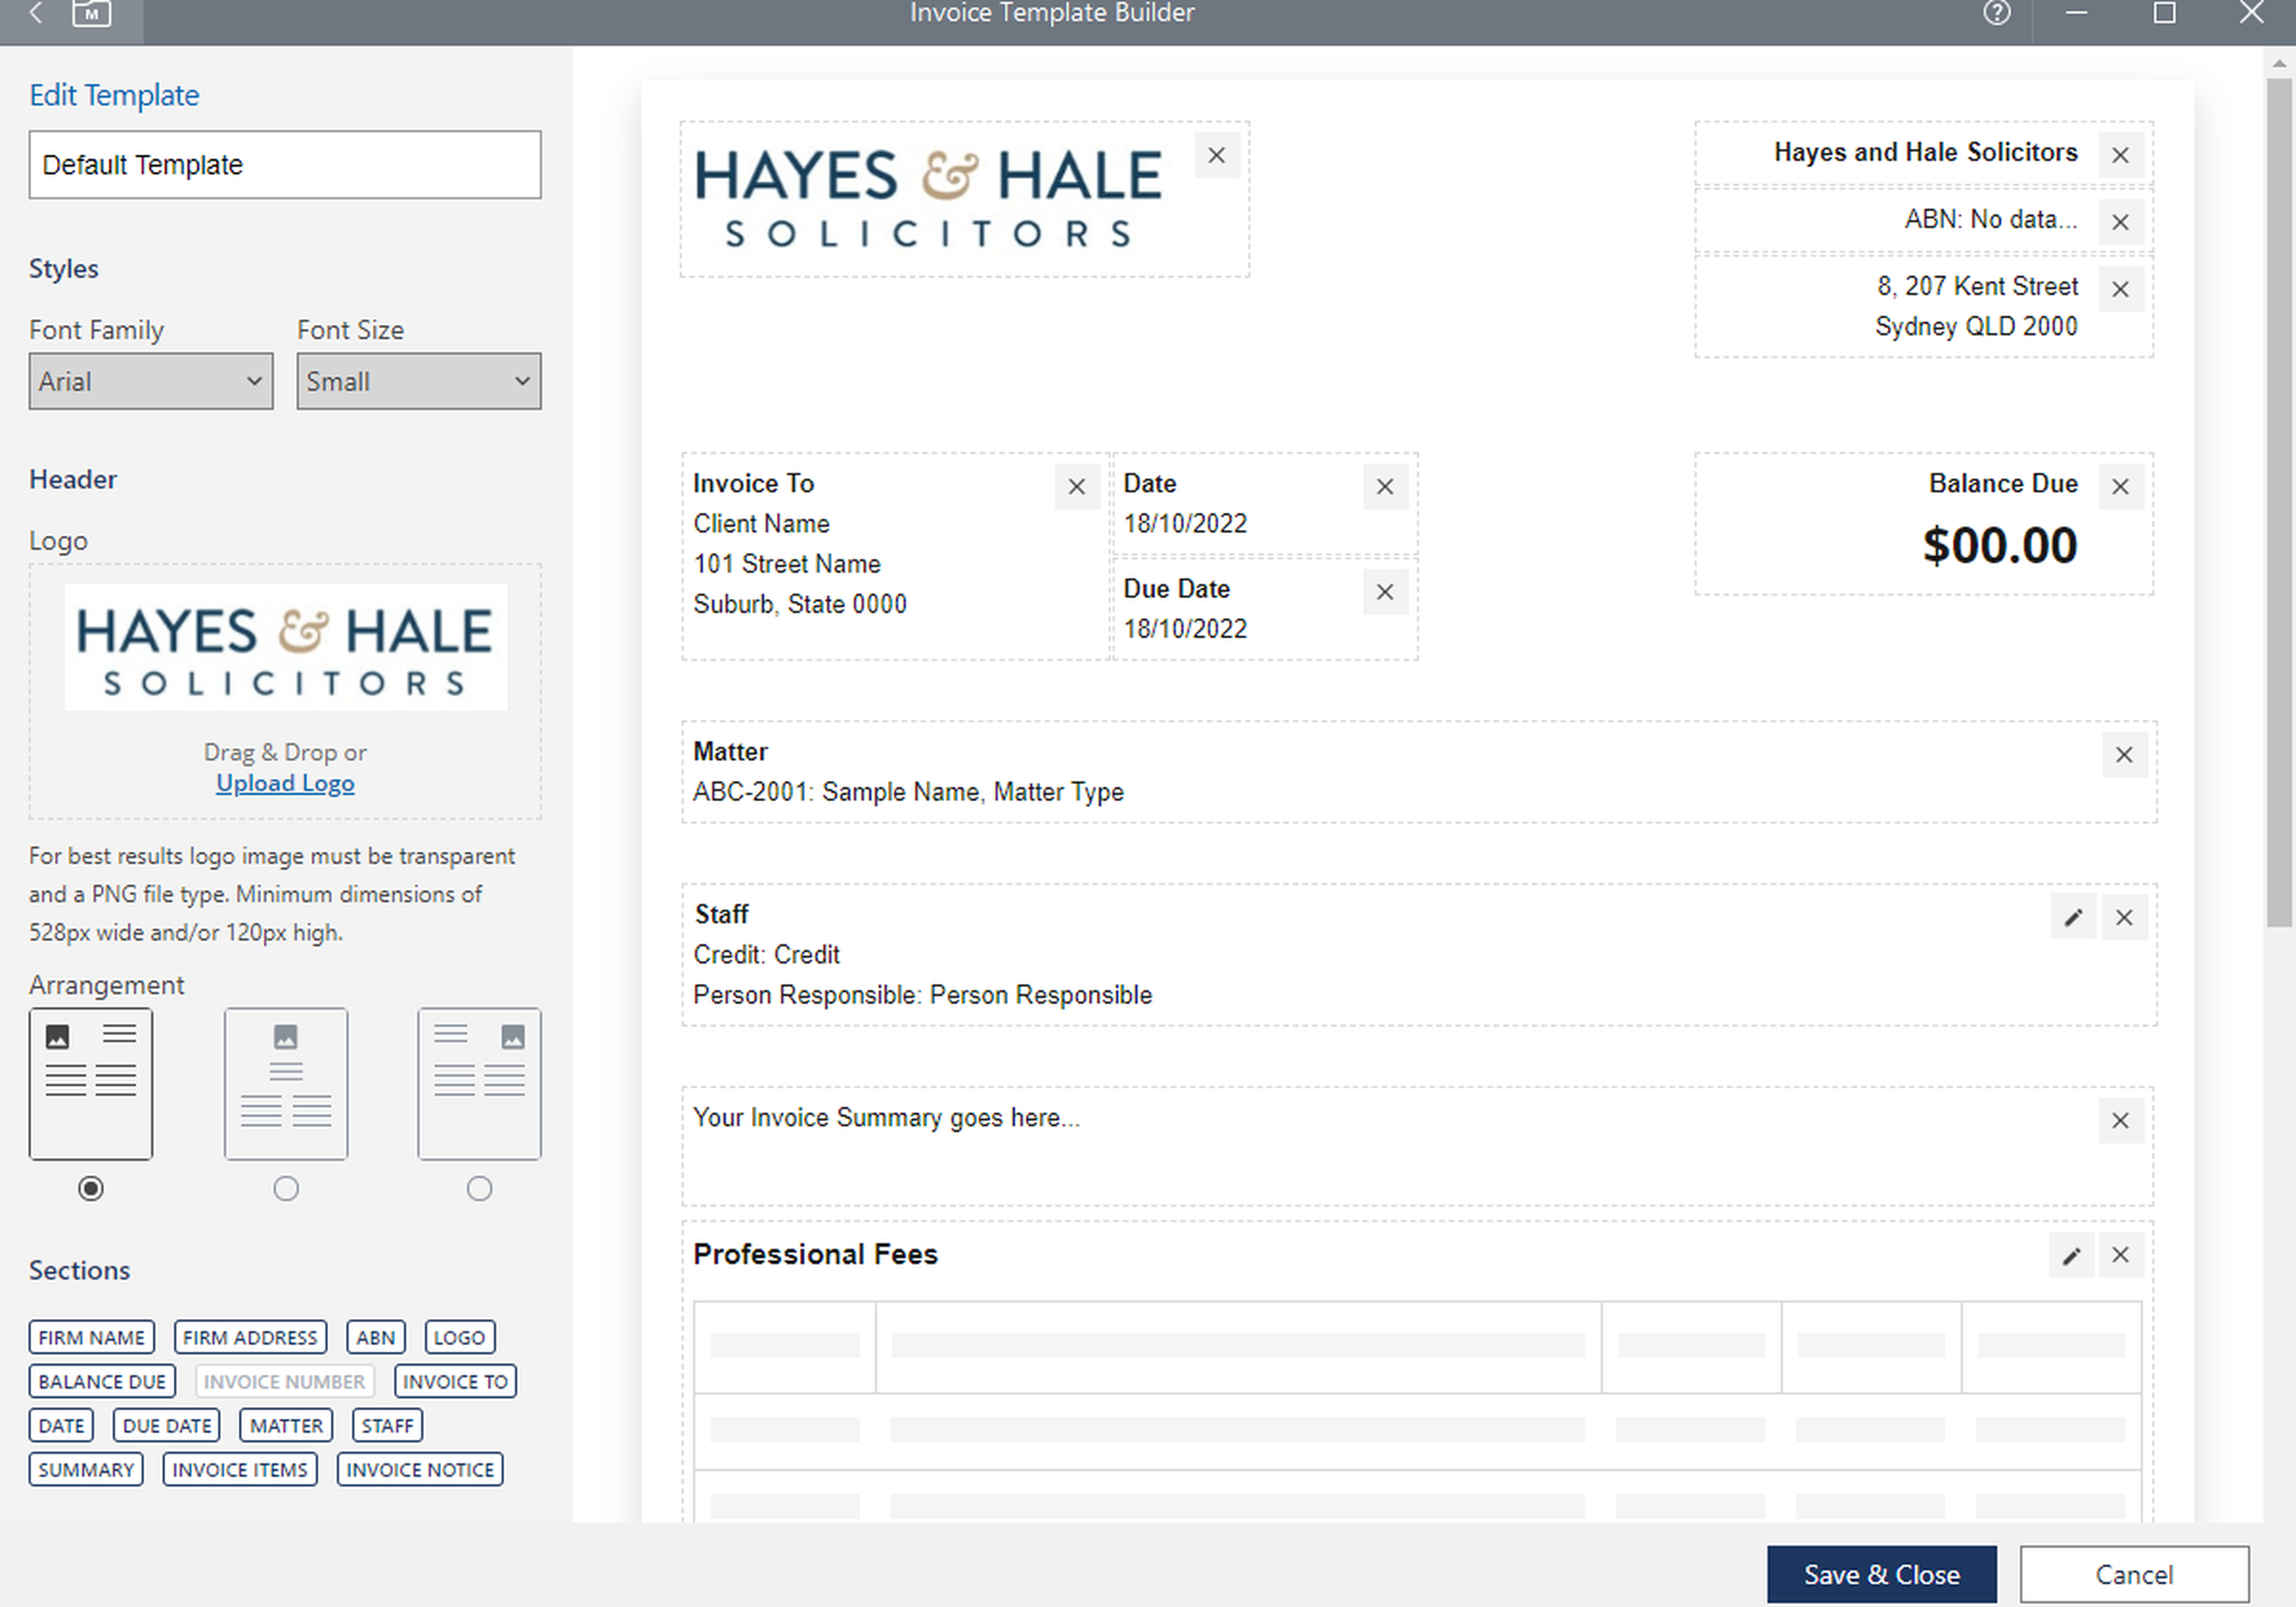Screen dimensions: 2296x1607
Task: Add the DUE DATE section tag
Action: tap(167, 1425)
